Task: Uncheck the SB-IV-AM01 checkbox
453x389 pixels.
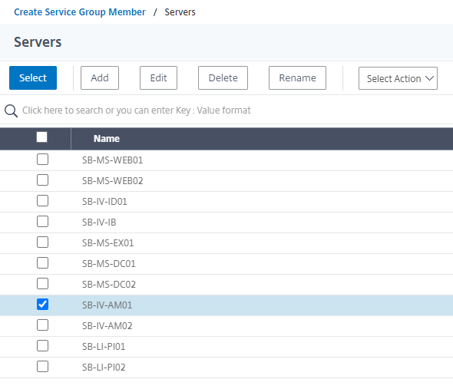Action: 42,305
